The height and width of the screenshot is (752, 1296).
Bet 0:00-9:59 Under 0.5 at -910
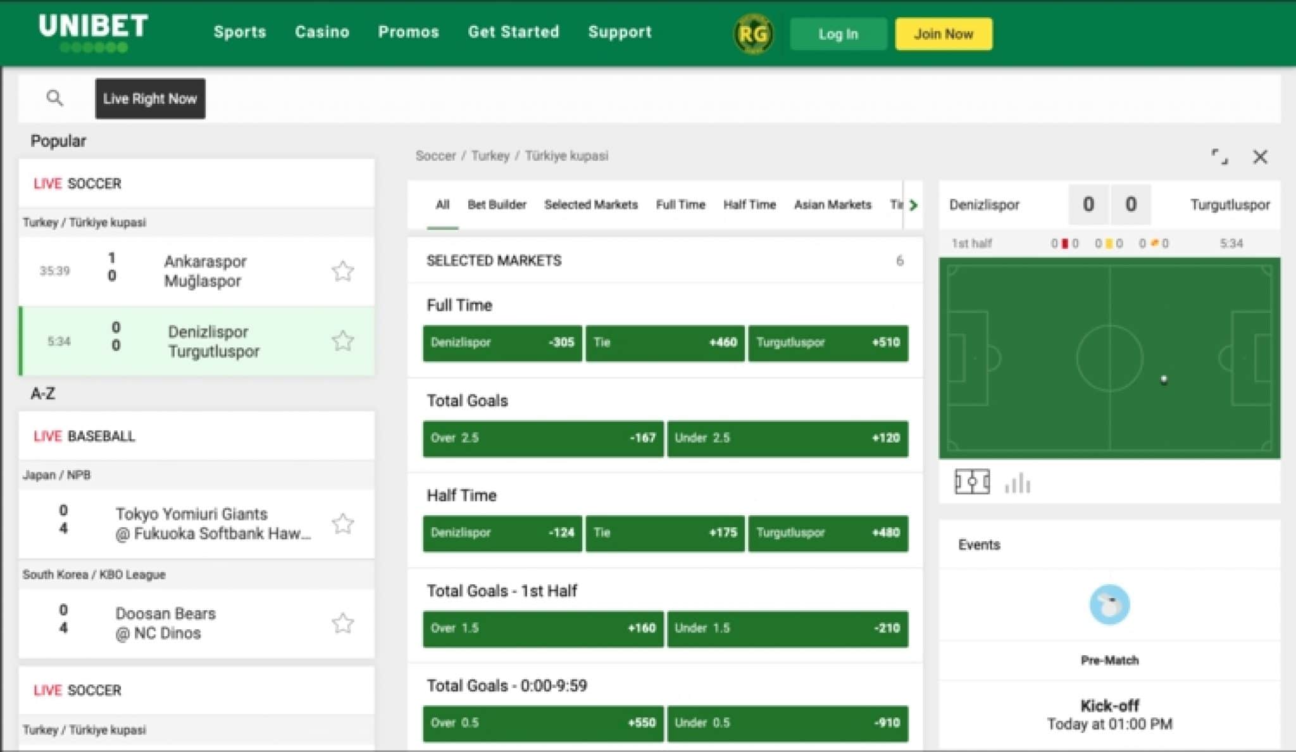[x=787, y=724]
